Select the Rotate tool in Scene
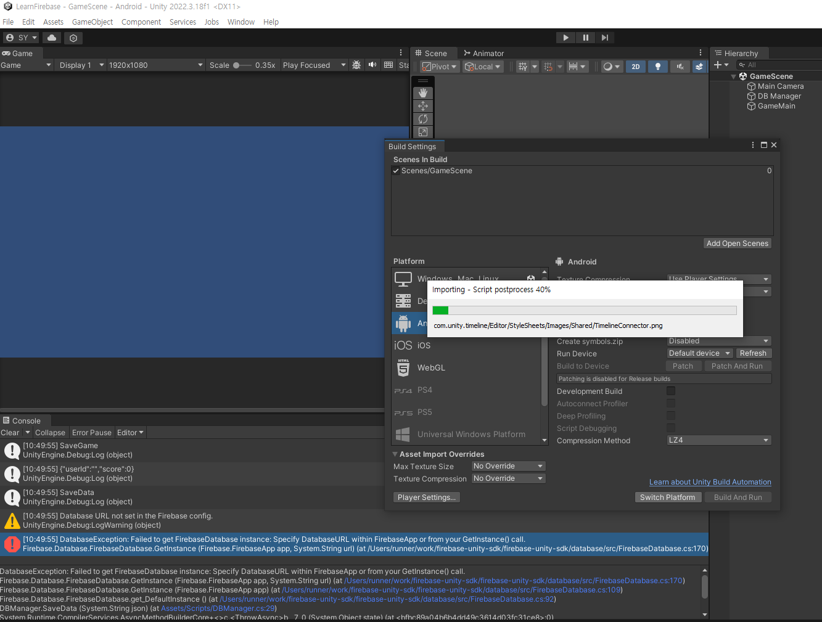Image resolution: width=822 pixels, height=622 pixels. [423, 119]
